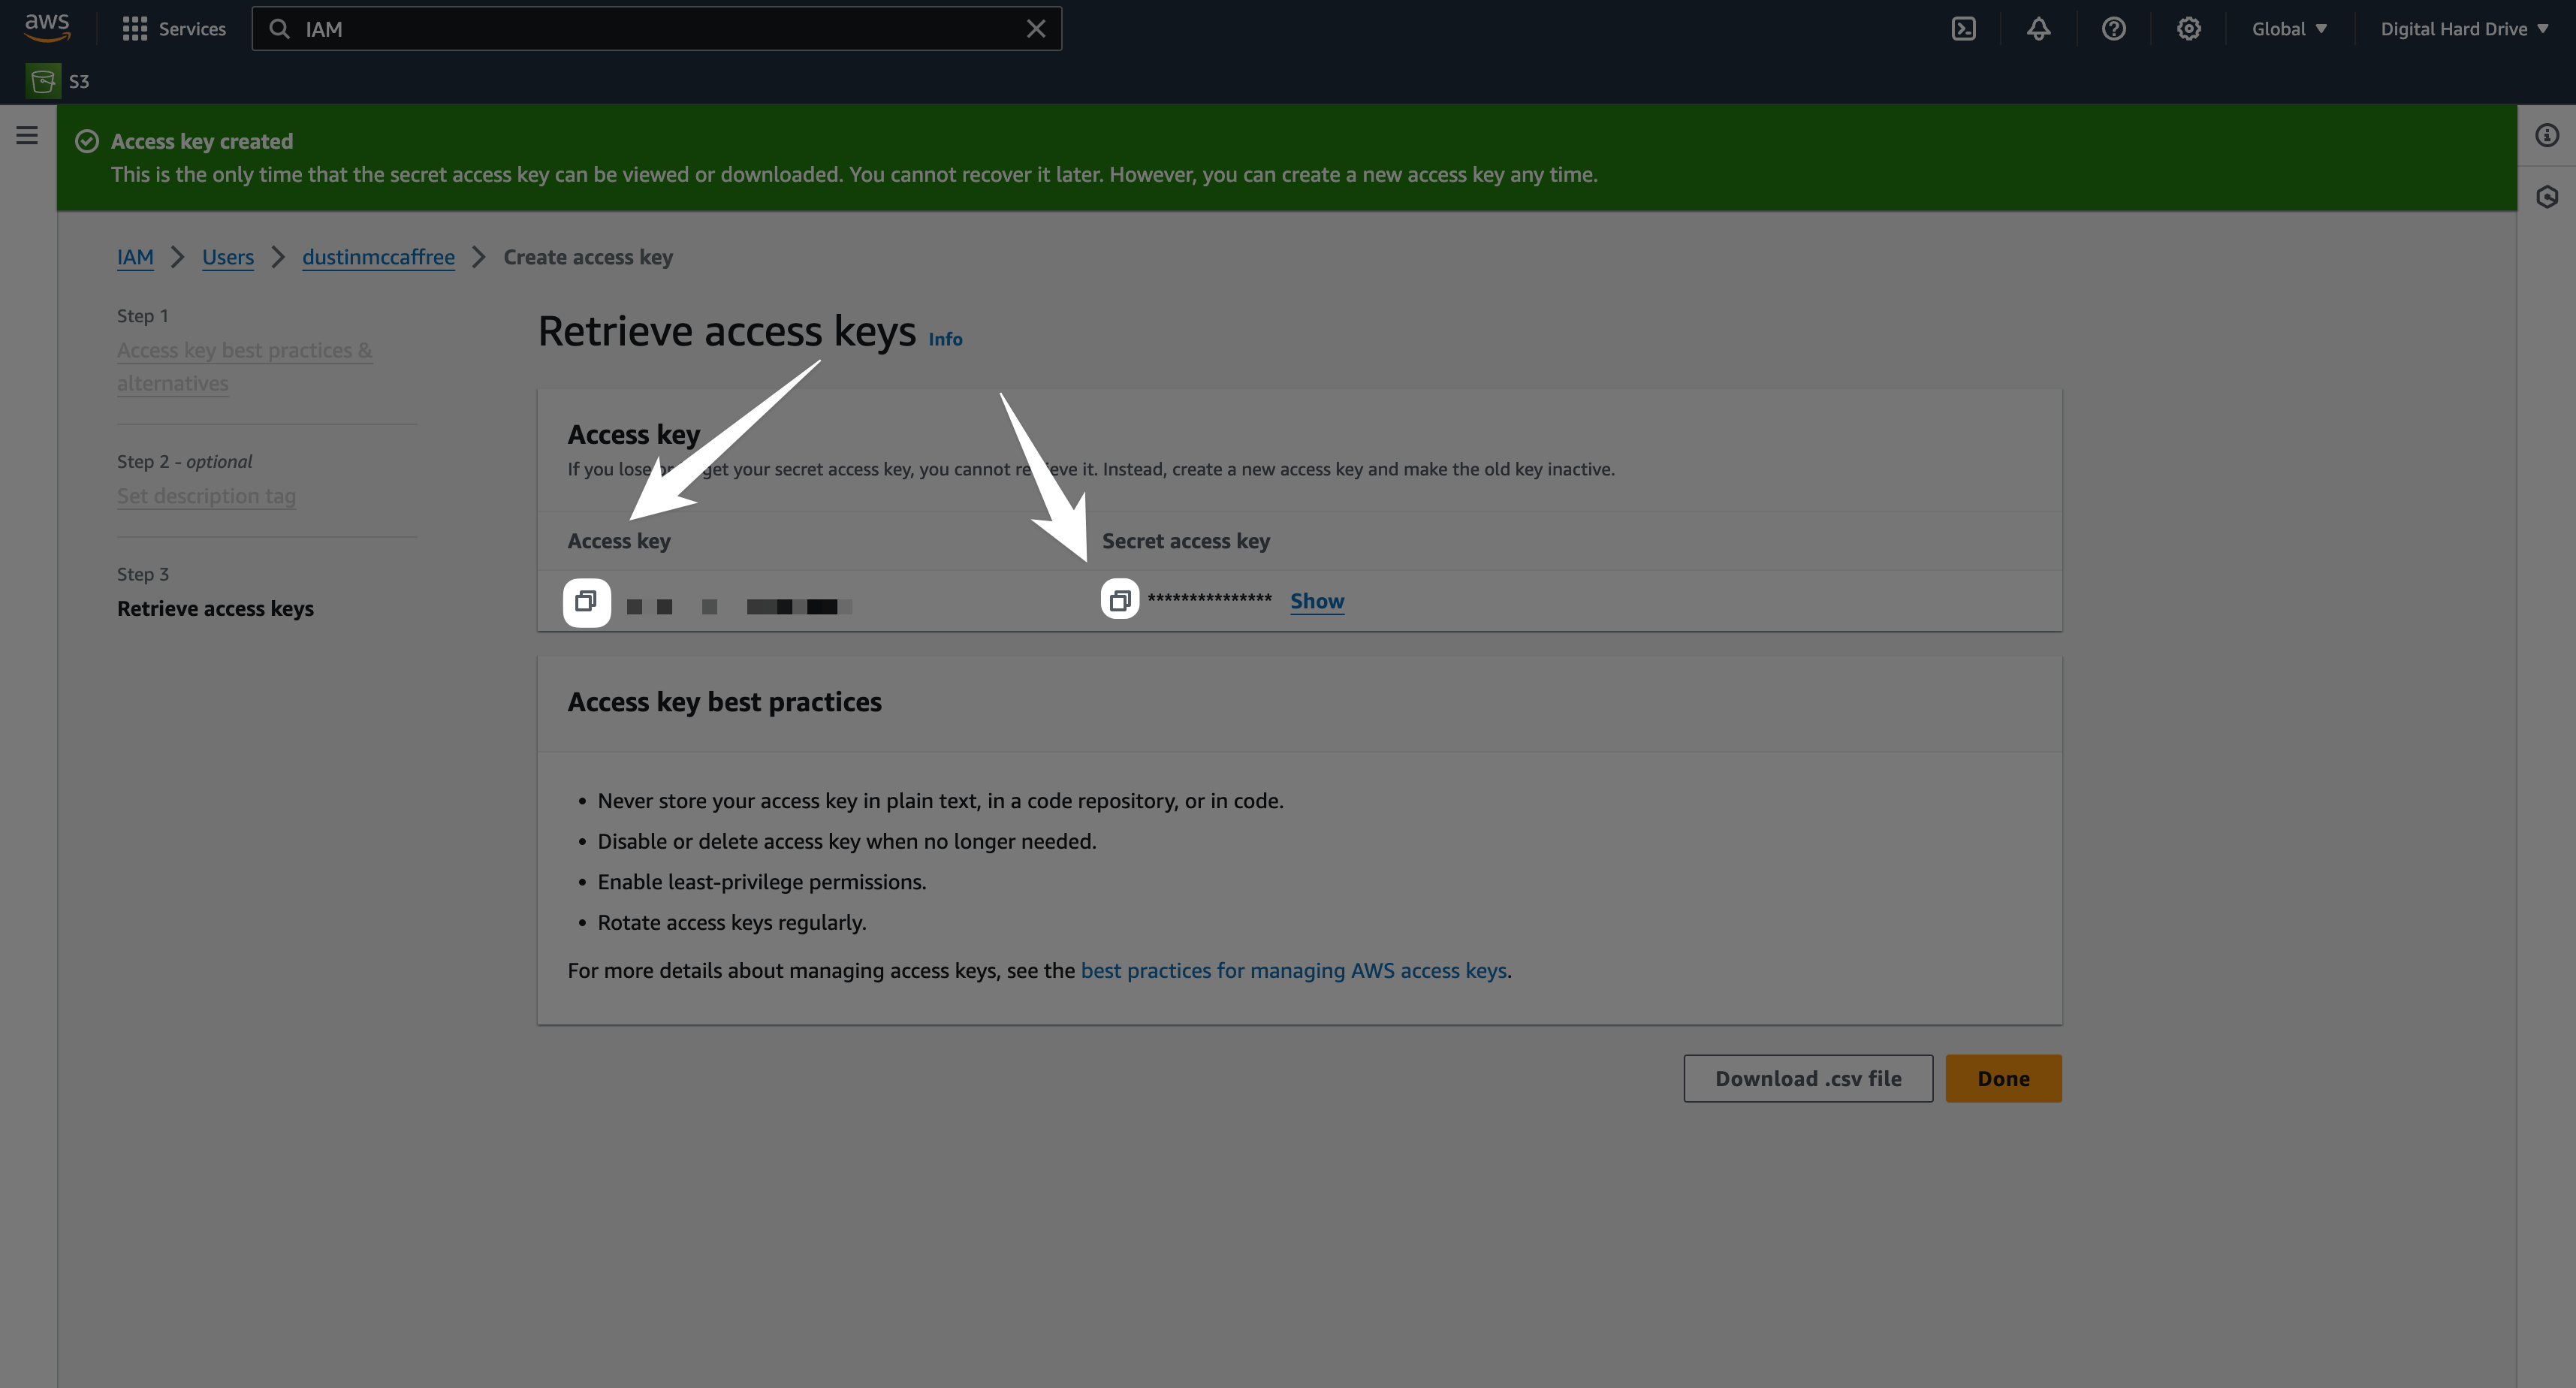Open the AWS CloudShell terminal icon
The height and width of the screenshot is (1388, 2576).
click(1963, 29)
